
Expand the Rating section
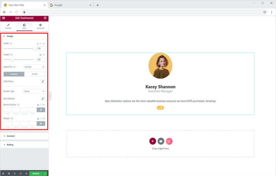tap(10, 145)
